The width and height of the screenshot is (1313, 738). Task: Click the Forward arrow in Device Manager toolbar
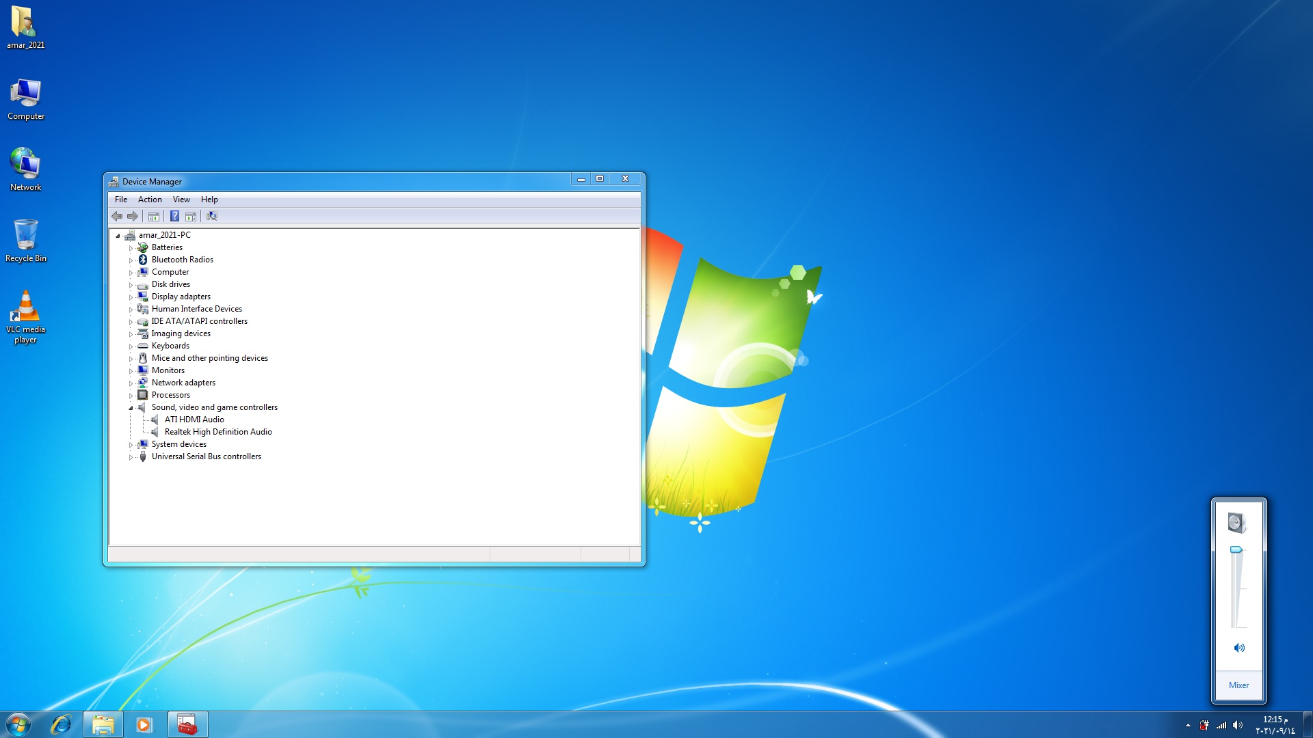[133, 216]
